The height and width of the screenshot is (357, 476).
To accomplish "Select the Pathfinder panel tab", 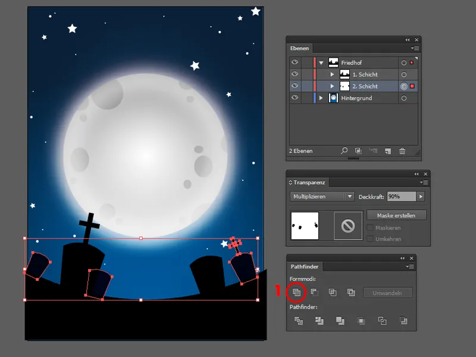I will coord(304,267).
